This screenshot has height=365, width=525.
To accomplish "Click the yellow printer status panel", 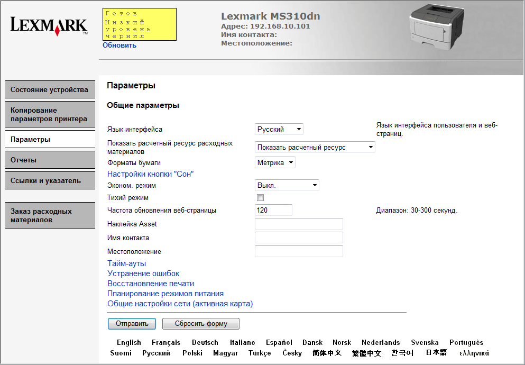I will 139,24.
